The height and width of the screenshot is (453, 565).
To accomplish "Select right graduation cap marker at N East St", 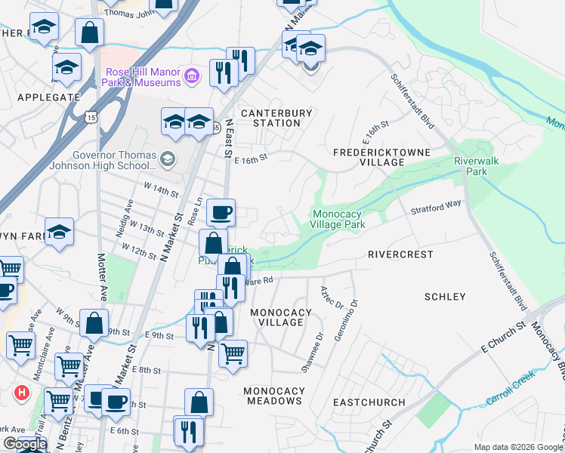I will 199,123.
